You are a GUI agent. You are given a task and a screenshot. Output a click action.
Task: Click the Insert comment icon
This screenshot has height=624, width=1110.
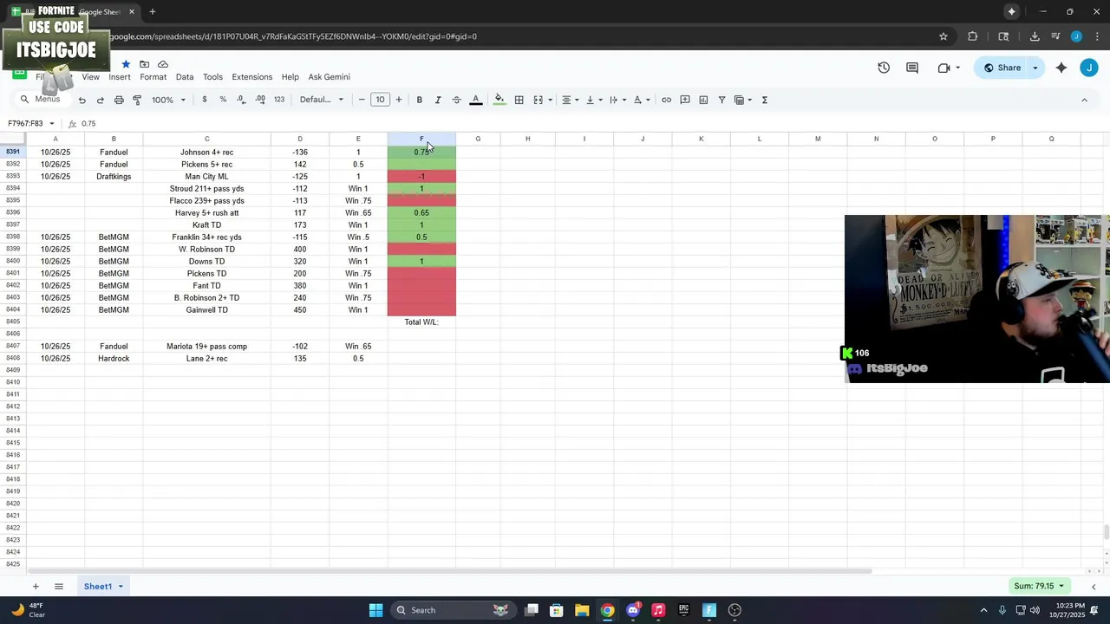point(685,100)
